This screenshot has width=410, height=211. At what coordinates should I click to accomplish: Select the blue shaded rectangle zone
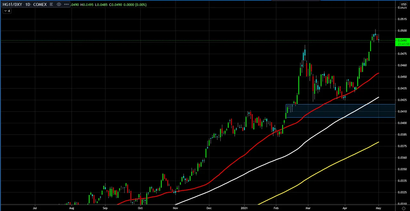pyautogui.click(x=340, y=111)
